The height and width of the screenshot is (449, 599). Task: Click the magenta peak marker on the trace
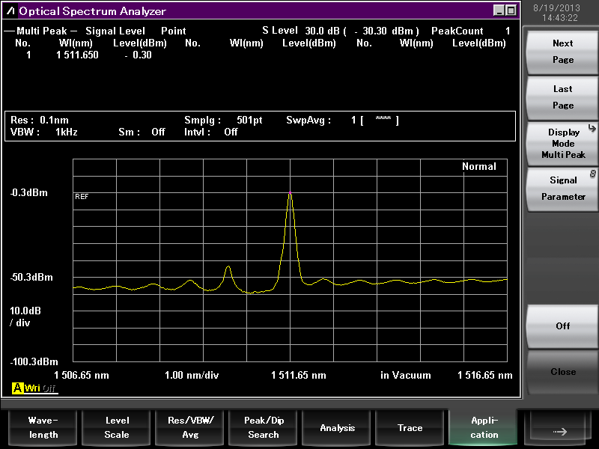point(290,193)
